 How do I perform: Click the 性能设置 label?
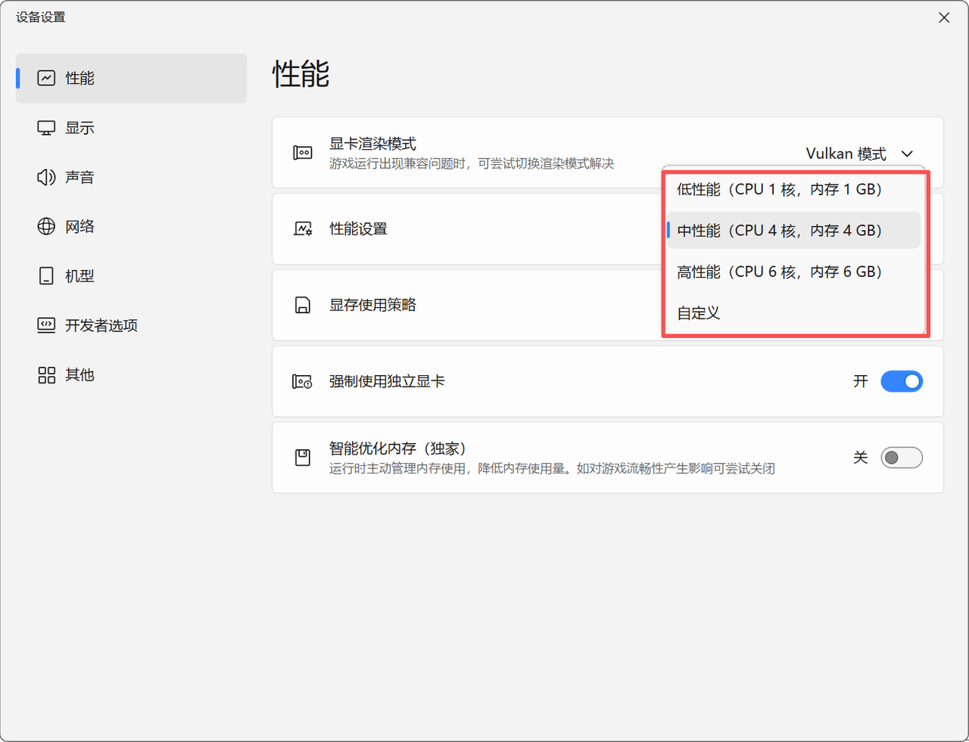358,228
